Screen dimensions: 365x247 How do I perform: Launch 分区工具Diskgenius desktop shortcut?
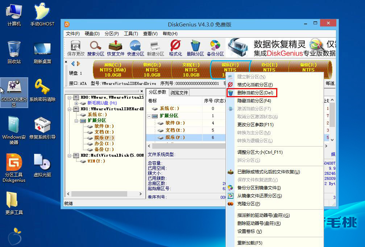[x=14, y=168]
